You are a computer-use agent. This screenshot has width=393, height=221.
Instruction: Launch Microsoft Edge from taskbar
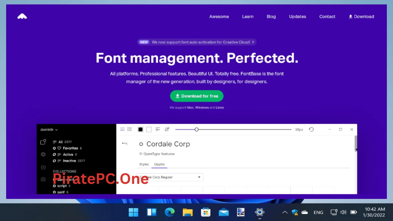(x=169, y=212)
